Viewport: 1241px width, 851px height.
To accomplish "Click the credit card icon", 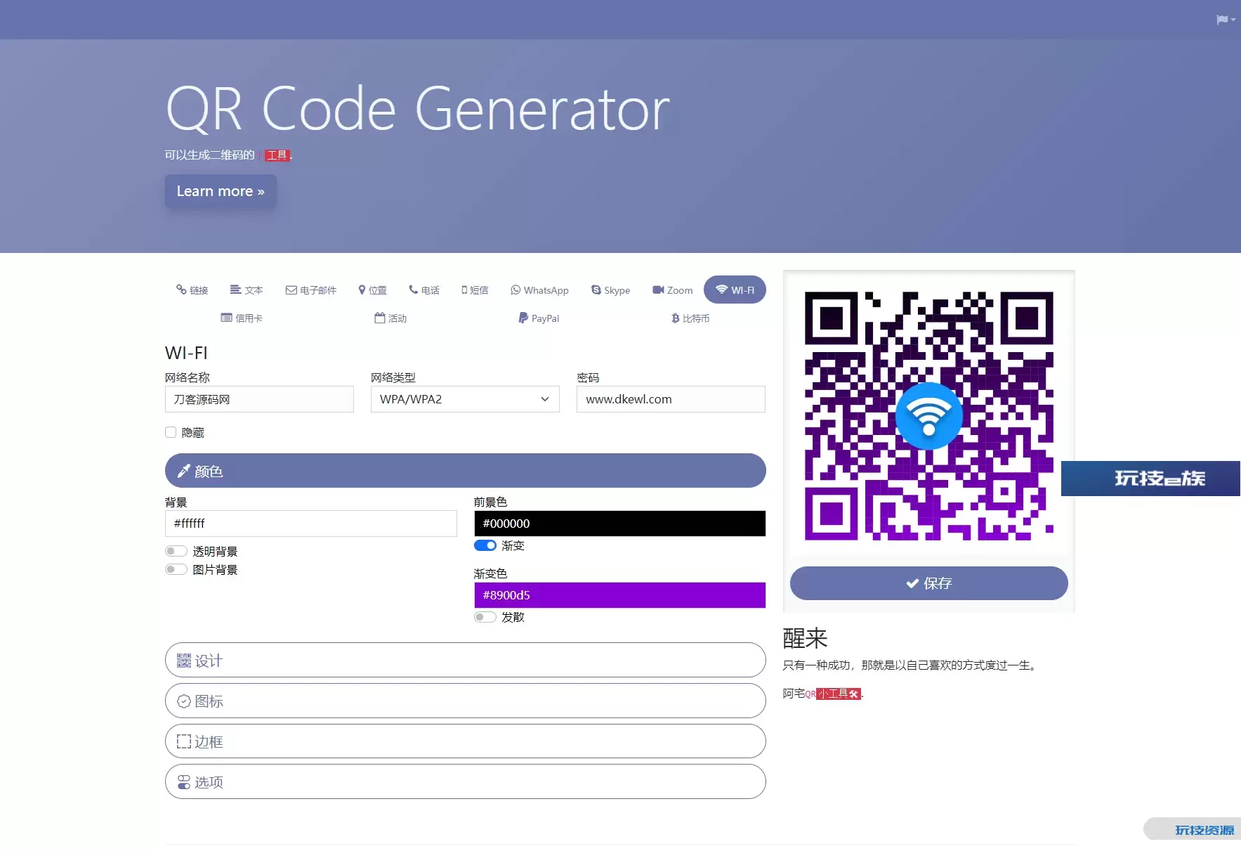I will (x=226, y=318).
